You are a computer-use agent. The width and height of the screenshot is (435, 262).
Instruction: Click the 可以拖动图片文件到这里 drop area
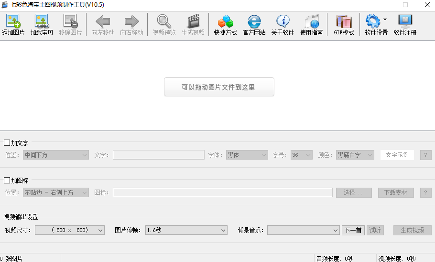click(x=219, y=87)
